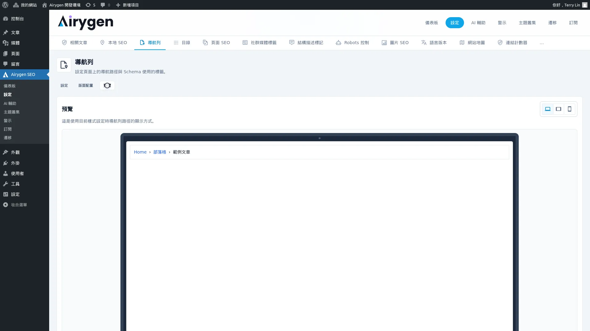
Task: Open Airygen 開發環境 site link
Action: (61, 5)
